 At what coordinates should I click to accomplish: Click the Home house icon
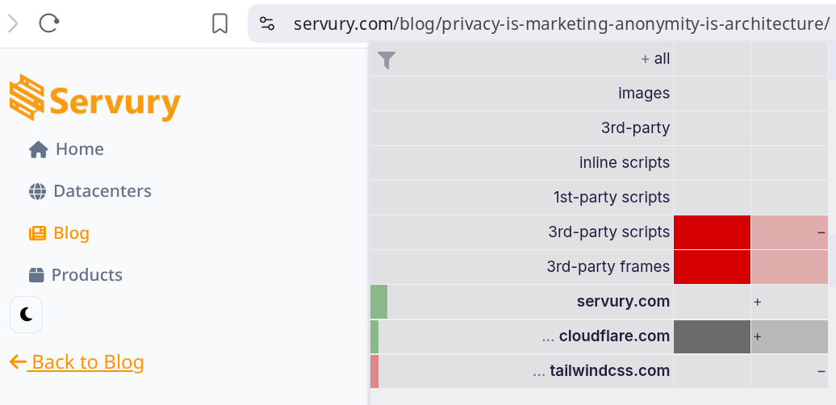tap(38, 150)
